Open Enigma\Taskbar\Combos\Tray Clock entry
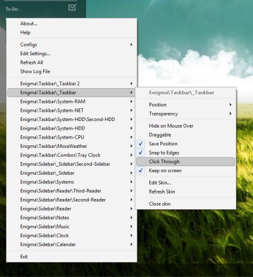 point(72,155)
